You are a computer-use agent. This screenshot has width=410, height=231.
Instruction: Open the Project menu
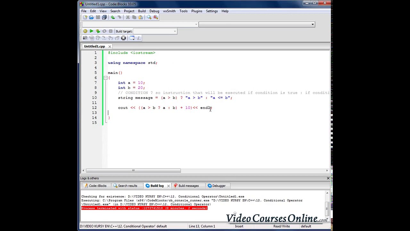[x=129, y=11]
